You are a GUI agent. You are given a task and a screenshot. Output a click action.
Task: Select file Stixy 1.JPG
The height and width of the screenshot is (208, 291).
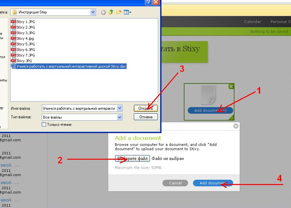(23, 22)
